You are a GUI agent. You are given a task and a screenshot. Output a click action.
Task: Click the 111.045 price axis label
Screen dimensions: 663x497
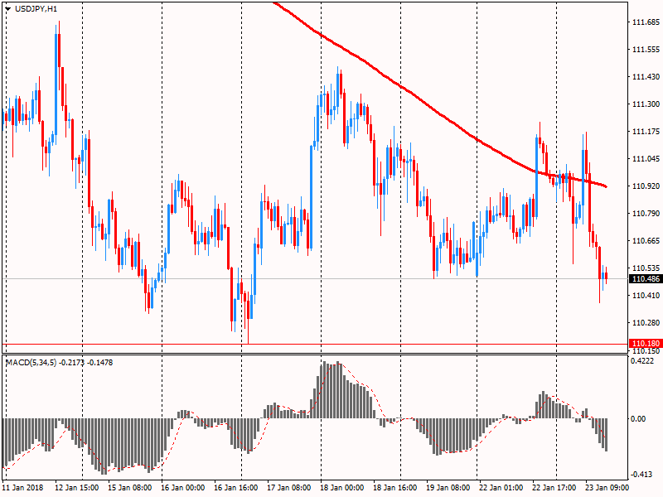tap(646, 158)
